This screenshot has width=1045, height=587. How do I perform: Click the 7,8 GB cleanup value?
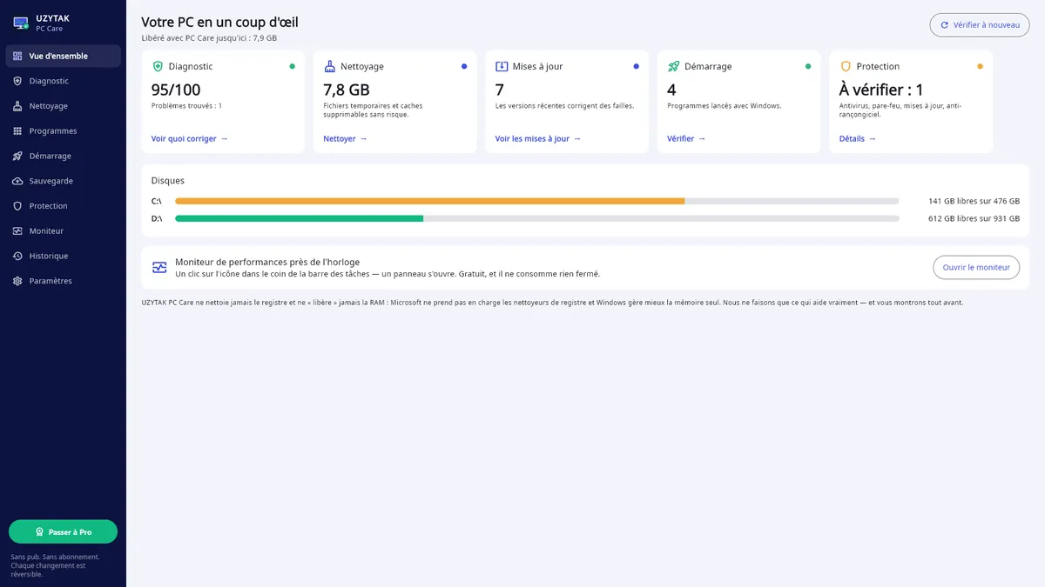[347, 90]
